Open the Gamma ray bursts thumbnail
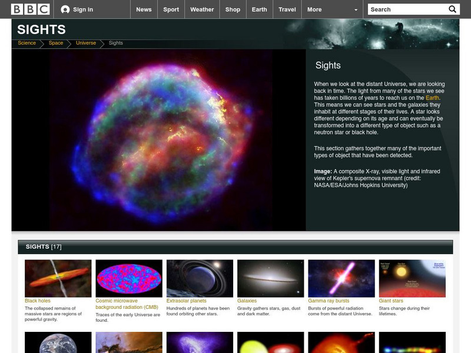The height and width of the screenshot is (353, 471). 341,278
